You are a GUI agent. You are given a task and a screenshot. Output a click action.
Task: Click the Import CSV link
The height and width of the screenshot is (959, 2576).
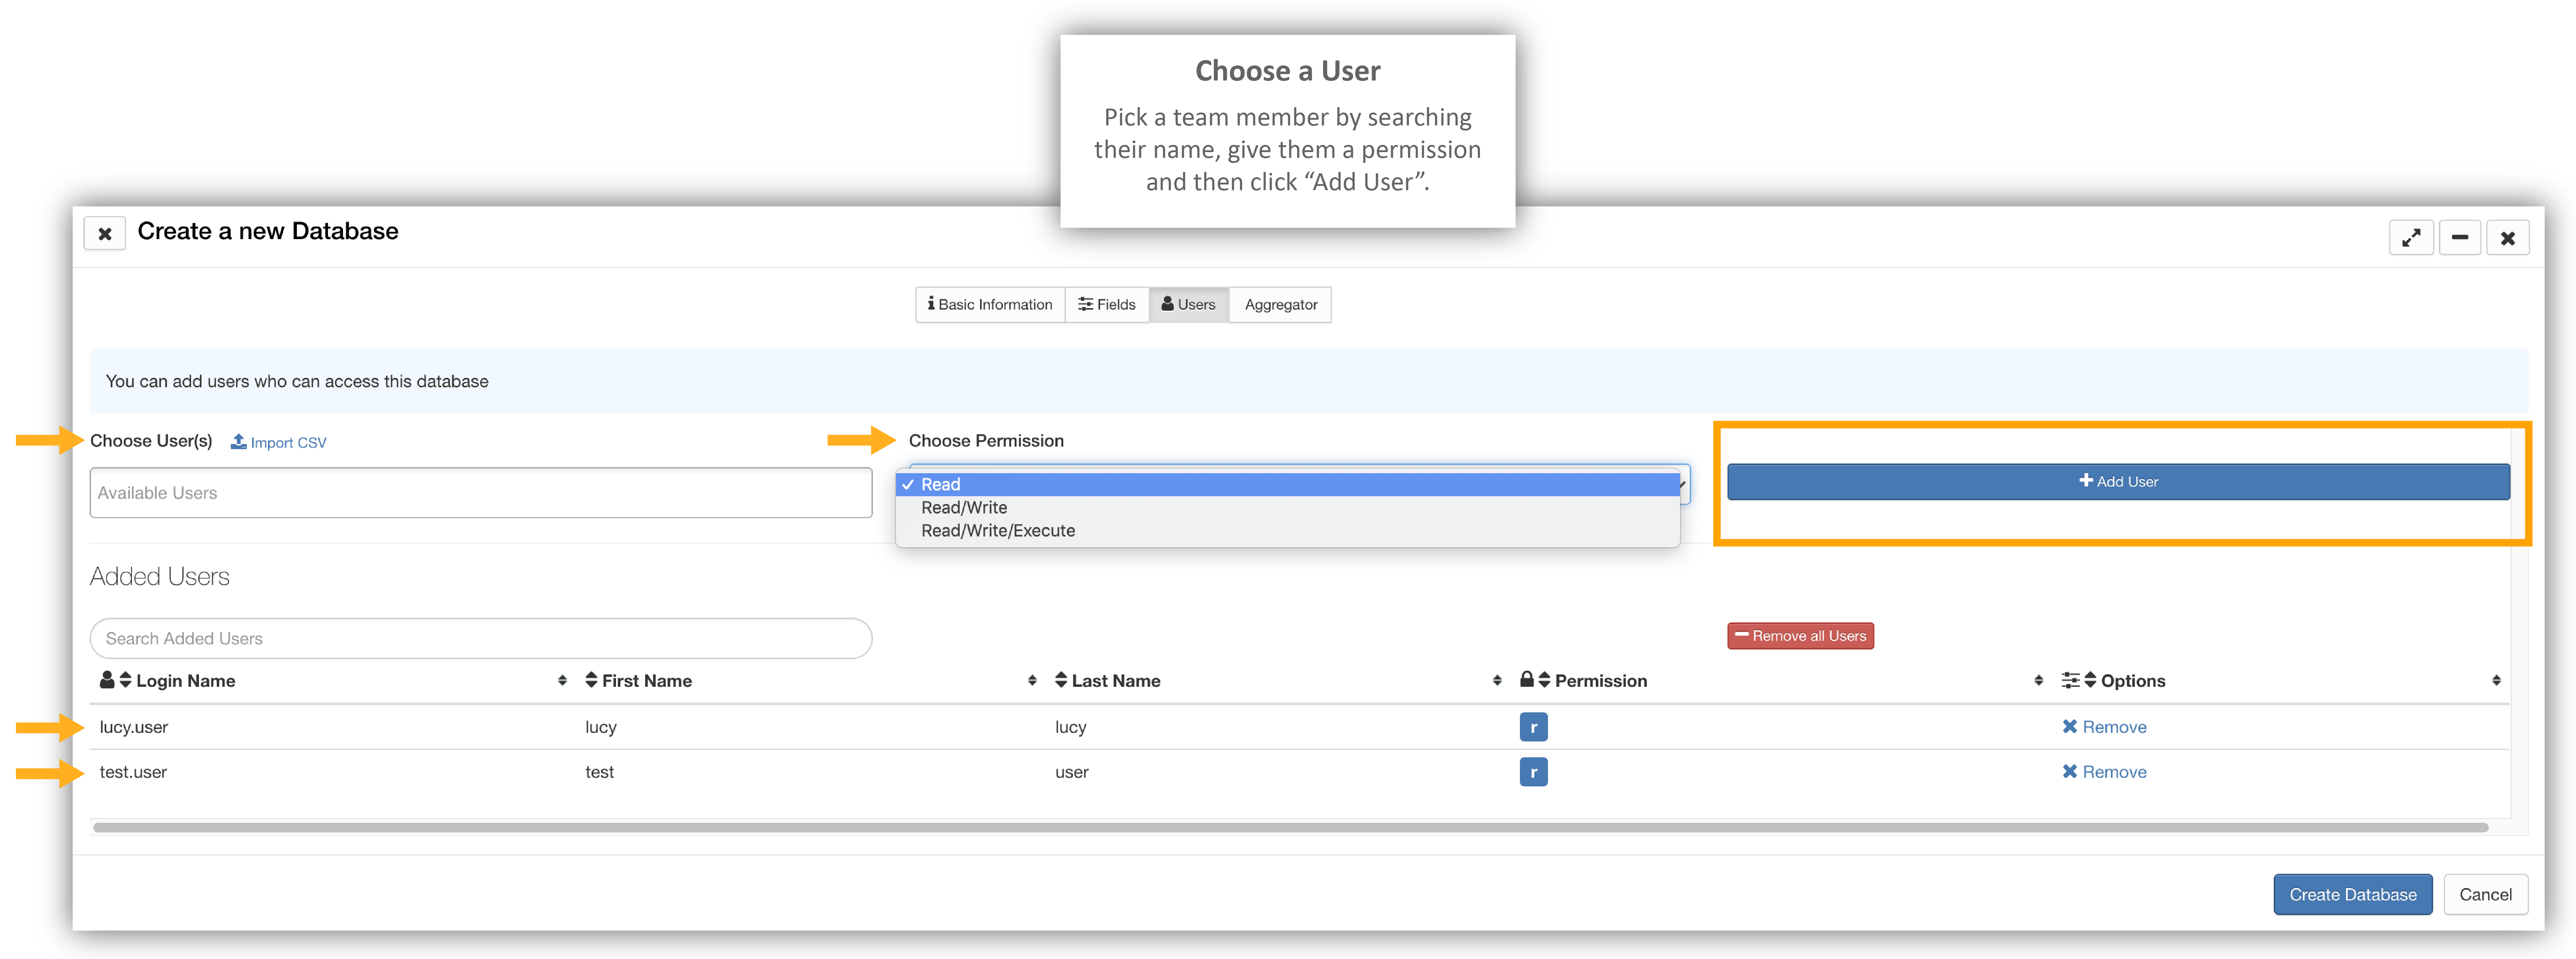coord(279,443)
